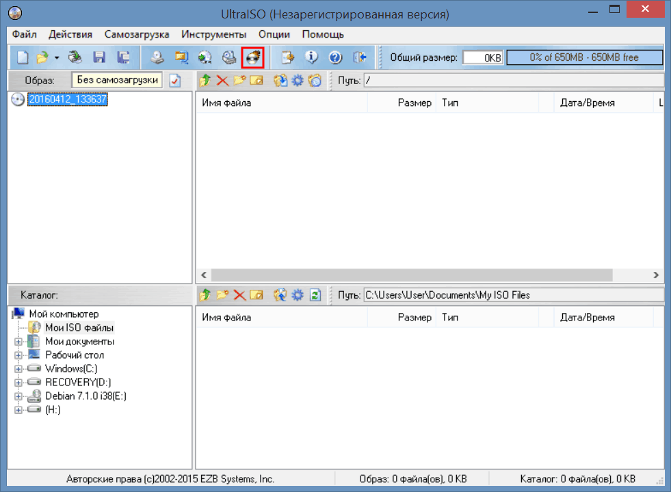
Task: Select Мои ISO файлы in catalog tree
Action: 79,328
